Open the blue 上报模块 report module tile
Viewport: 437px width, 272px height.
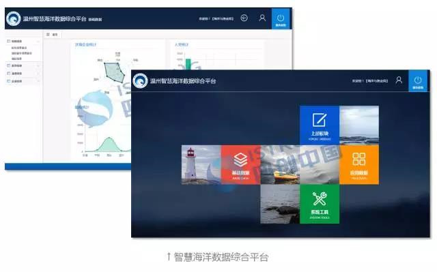pos(320,125)
